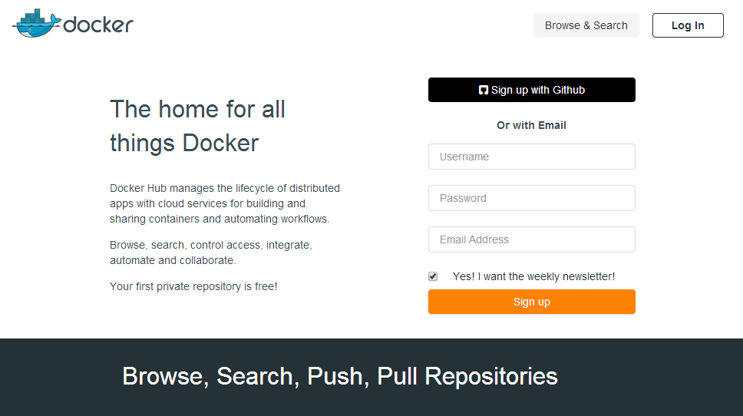Open the Log In page
Screen dimensions: 743x416
pos(688,25)
